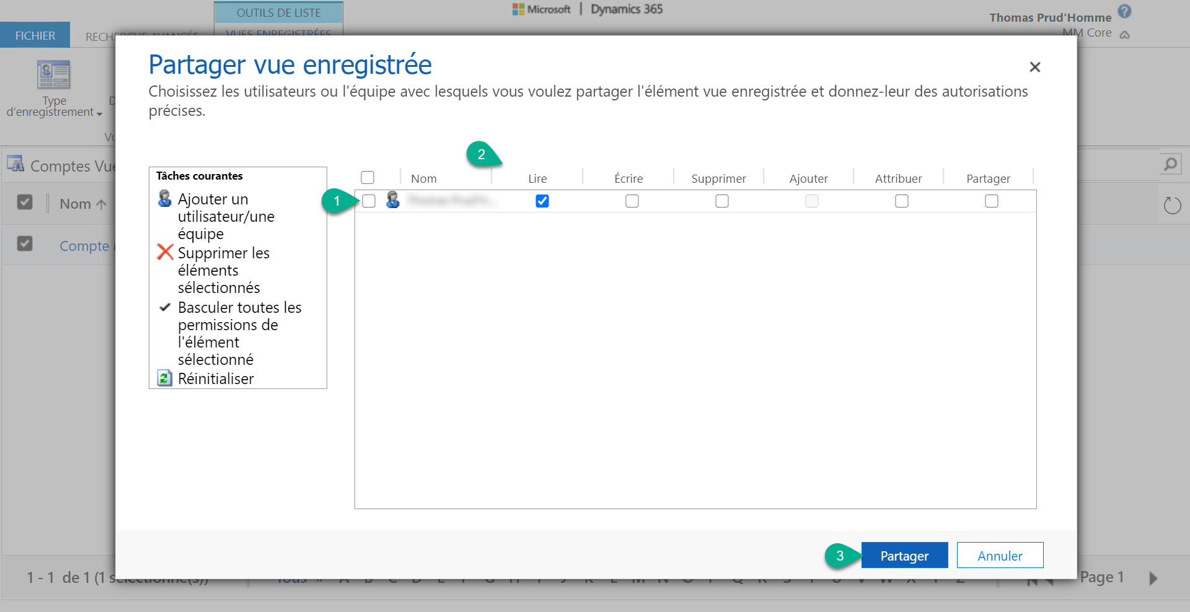The image size is (1190, 612).
Task: Enable the Écrire permission checkbox
Action: (x=632, y=201)
